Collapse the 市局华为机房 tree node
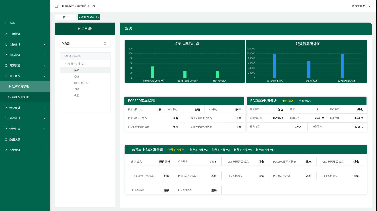Viewport: 377px width, 211px height. click(65, 64)
